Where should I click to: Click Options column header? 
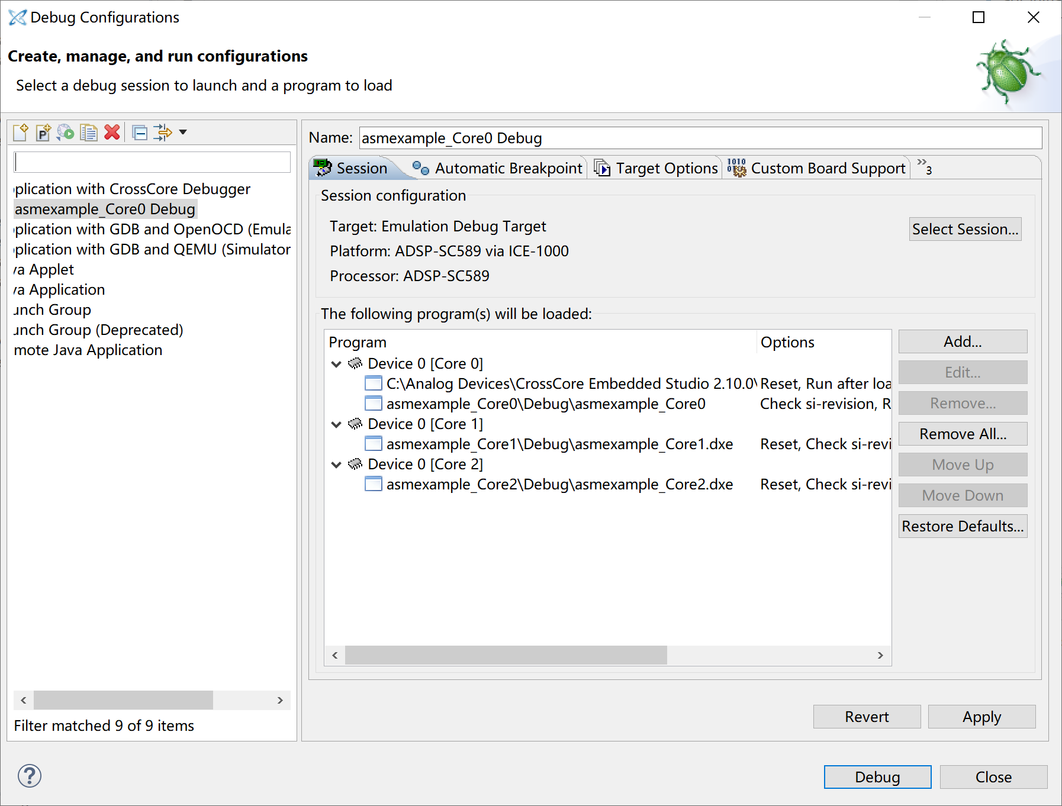pyautogui.click(x=824, y=342)
